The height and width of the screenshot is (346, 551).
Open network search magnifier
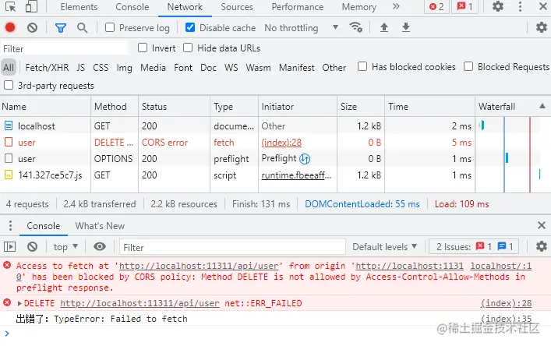point(82,27)
